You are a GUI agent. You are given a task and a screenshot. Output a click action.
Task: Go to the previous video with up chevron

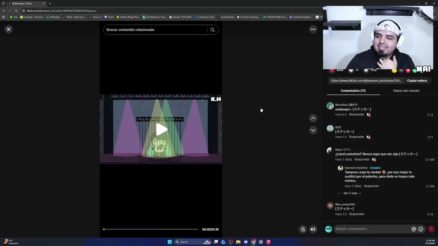pyautogui.click(x=313, y=118)
